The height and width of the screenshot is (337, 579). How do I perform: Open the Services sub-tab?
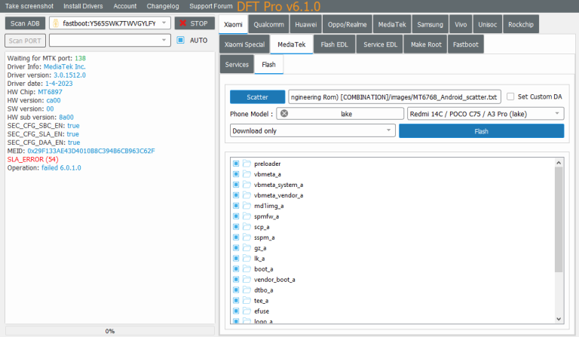[237, 64]
